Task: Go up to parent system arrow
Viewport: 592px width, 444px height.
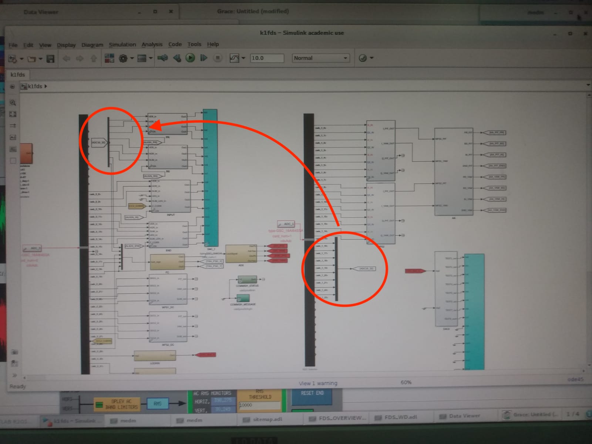Action: (93, 58)
